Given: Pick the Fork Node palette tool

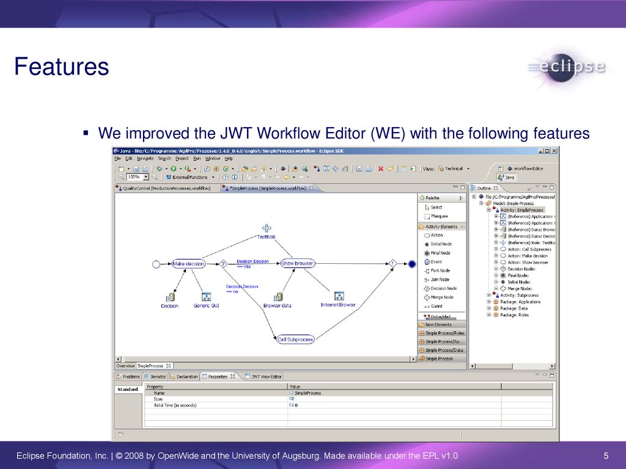Looking at the screenshot, I should (437, 271).
